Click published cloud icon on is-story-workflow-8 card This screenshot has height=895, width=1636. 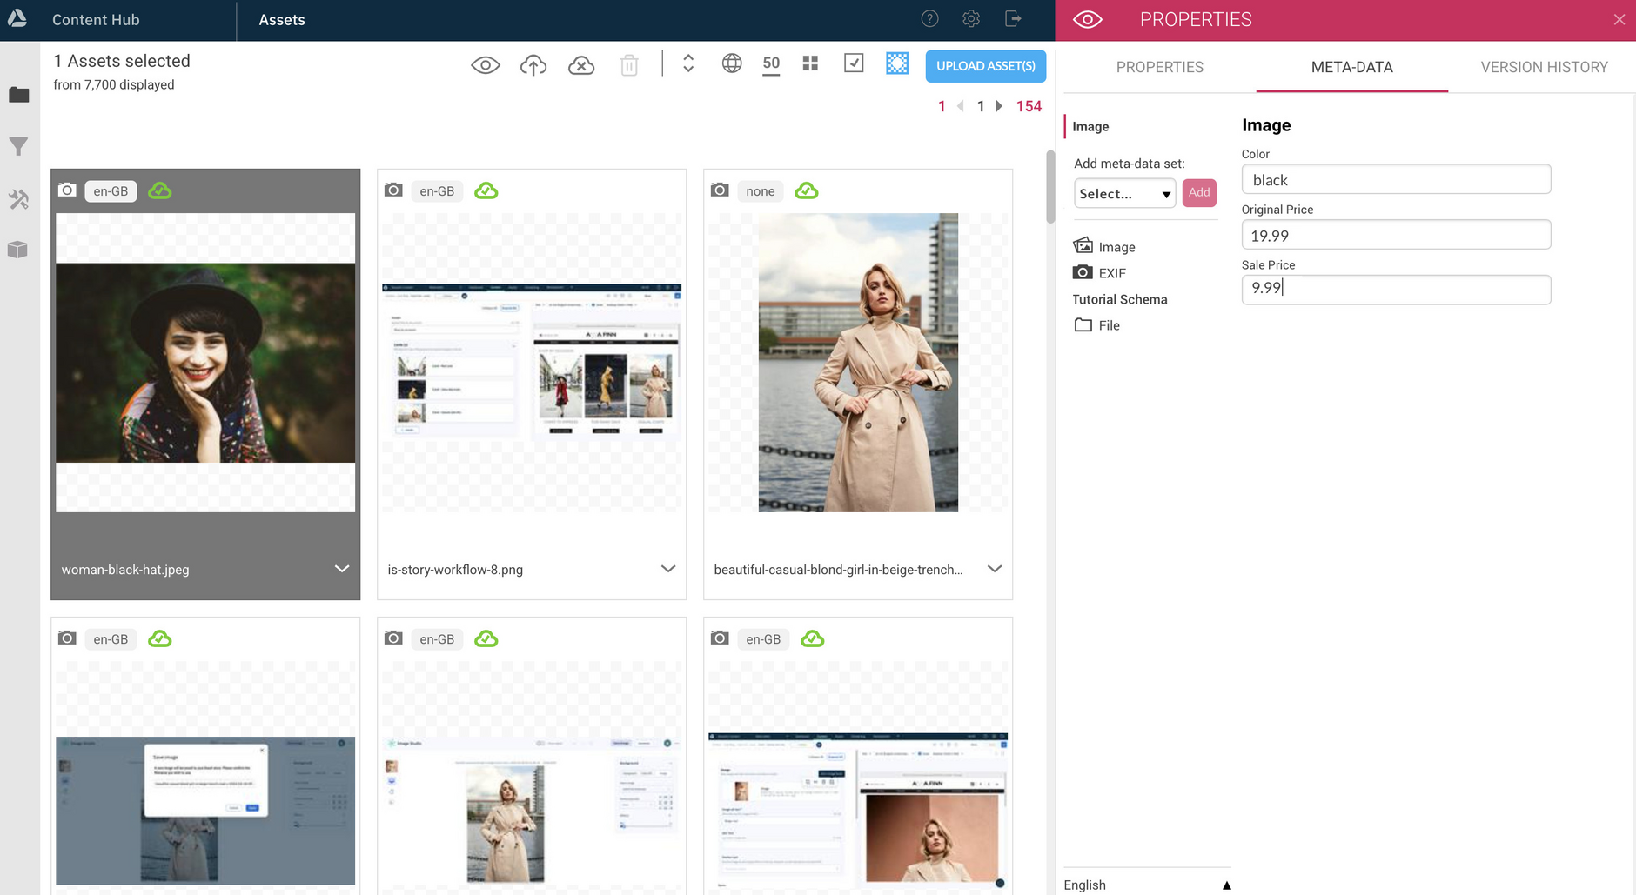click(486, 190)
